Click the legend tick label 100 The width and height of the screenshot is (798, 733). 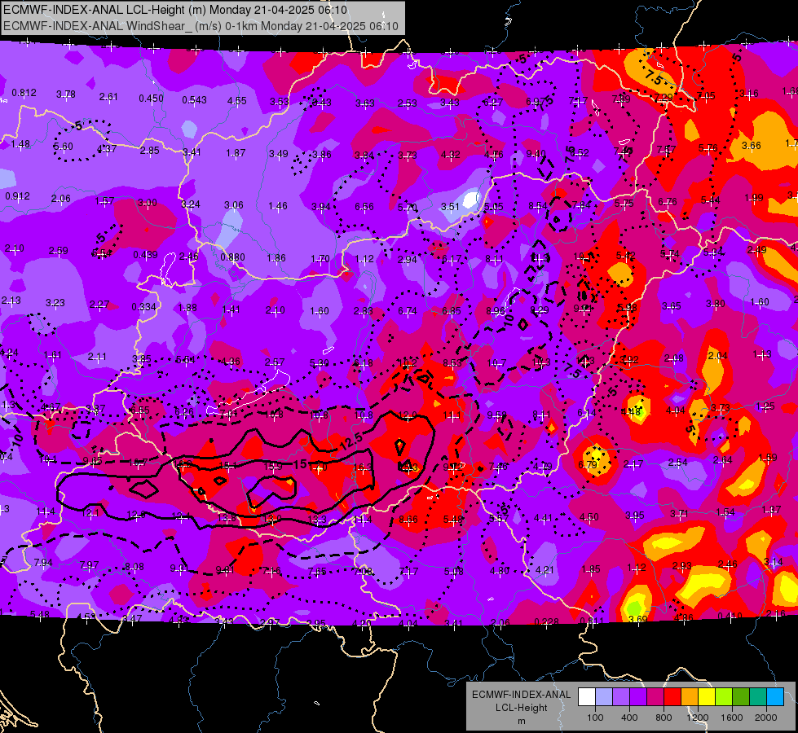tap(595, 718)
